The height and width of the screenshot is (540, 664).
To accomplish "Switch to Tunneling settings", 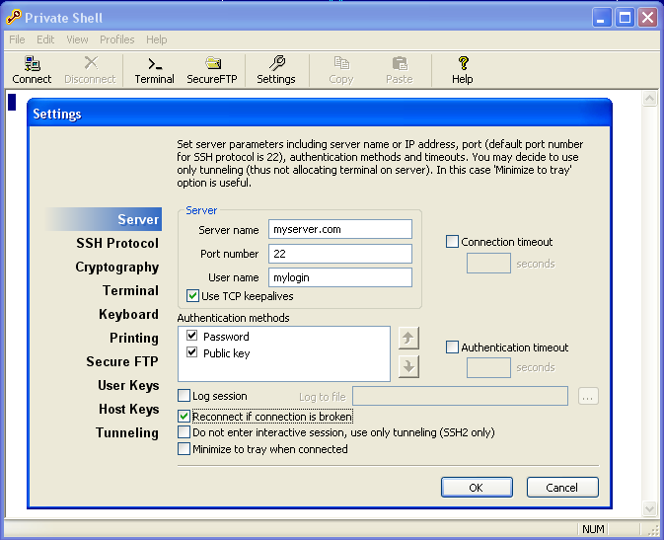I will point(127,432).
